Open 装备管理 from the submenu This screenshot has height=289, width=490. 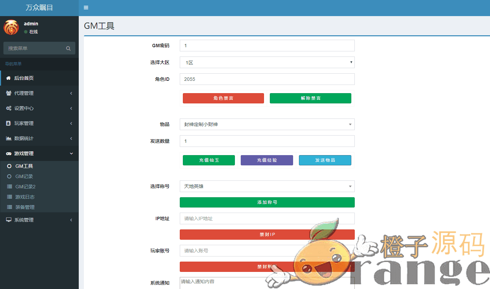click(x=25, y=207)
